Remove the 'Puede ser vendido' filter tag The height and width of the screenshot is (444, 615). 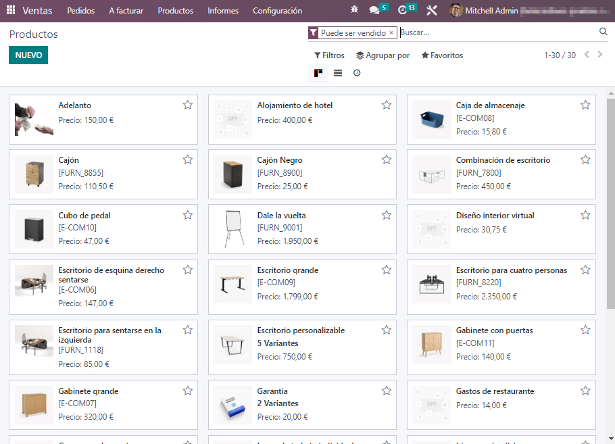pyautogui.click(x=391, y=32)
